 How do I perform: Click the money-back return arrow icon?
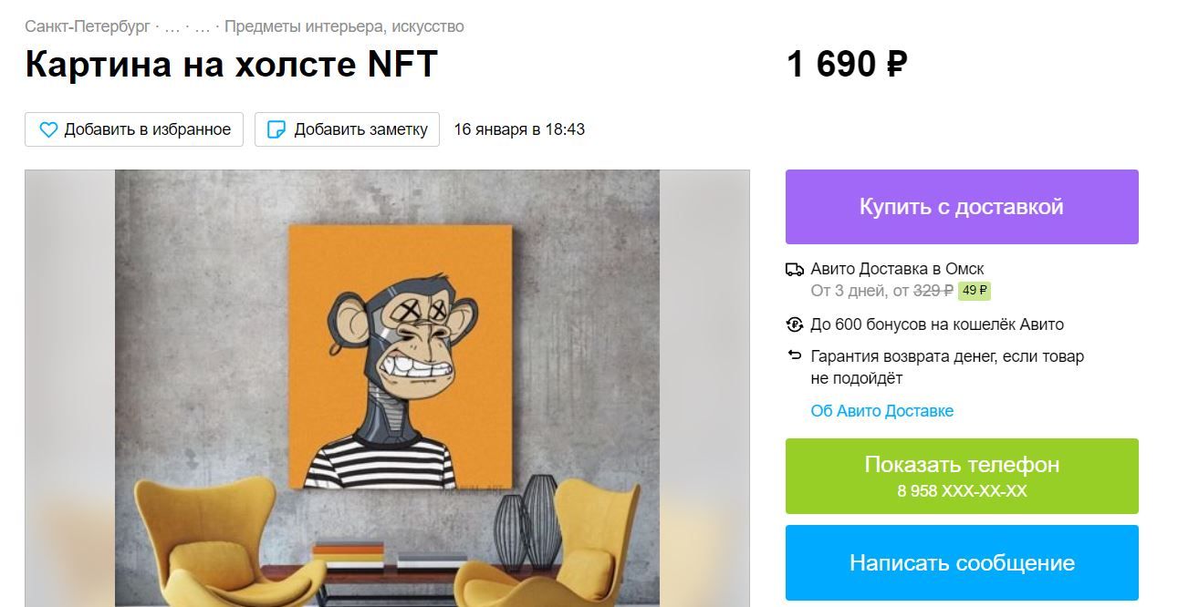(x=795, y=355)
